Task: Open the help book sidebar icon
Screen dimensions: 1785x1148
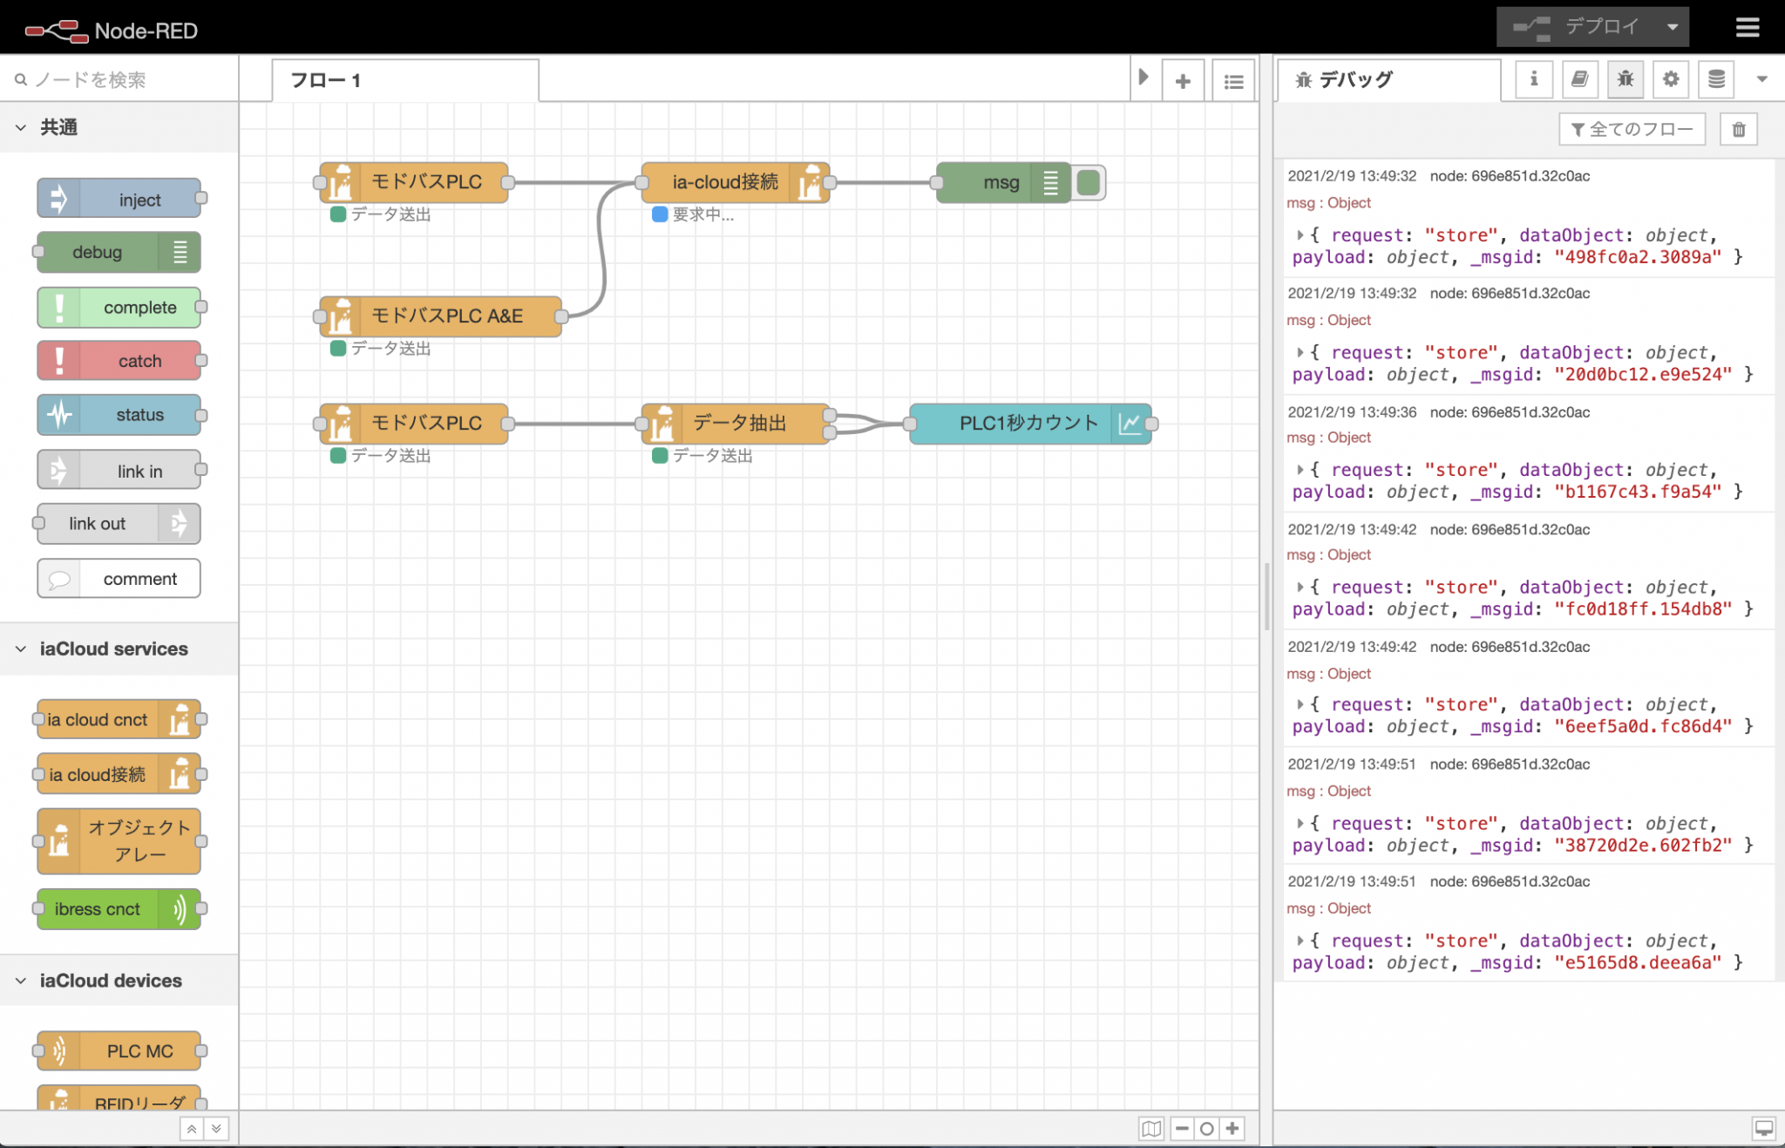Action: [x=1579, y=79]
